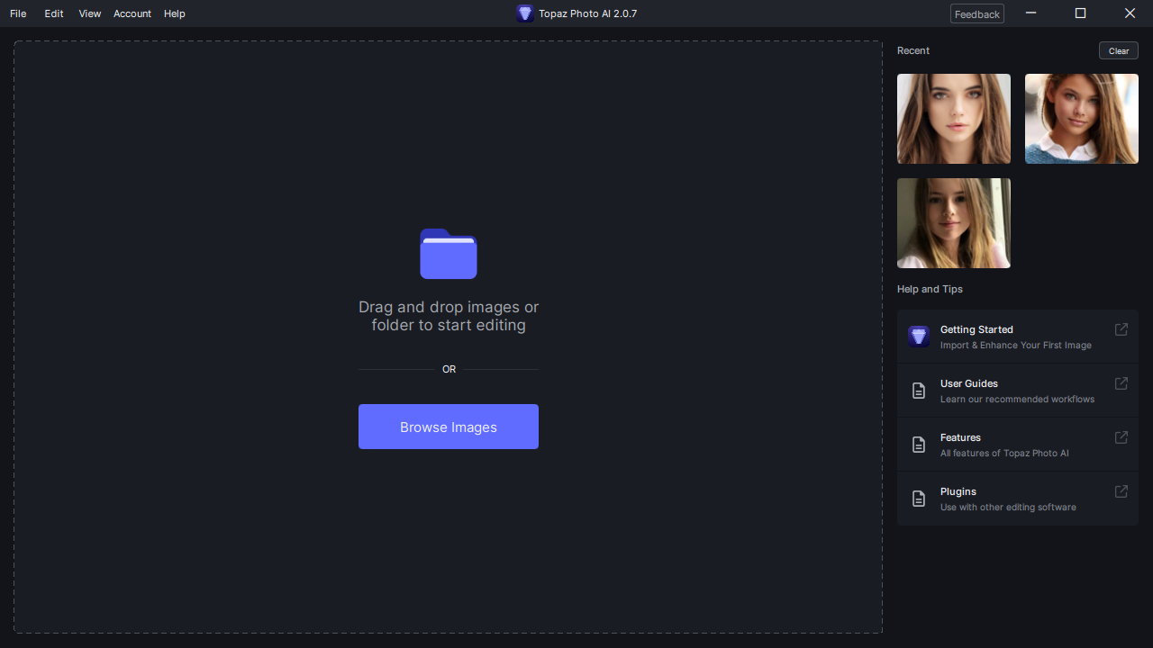The image size is (1153, 648).
Task: Click the Plugins document icon
Action: [x=919, y=498]
